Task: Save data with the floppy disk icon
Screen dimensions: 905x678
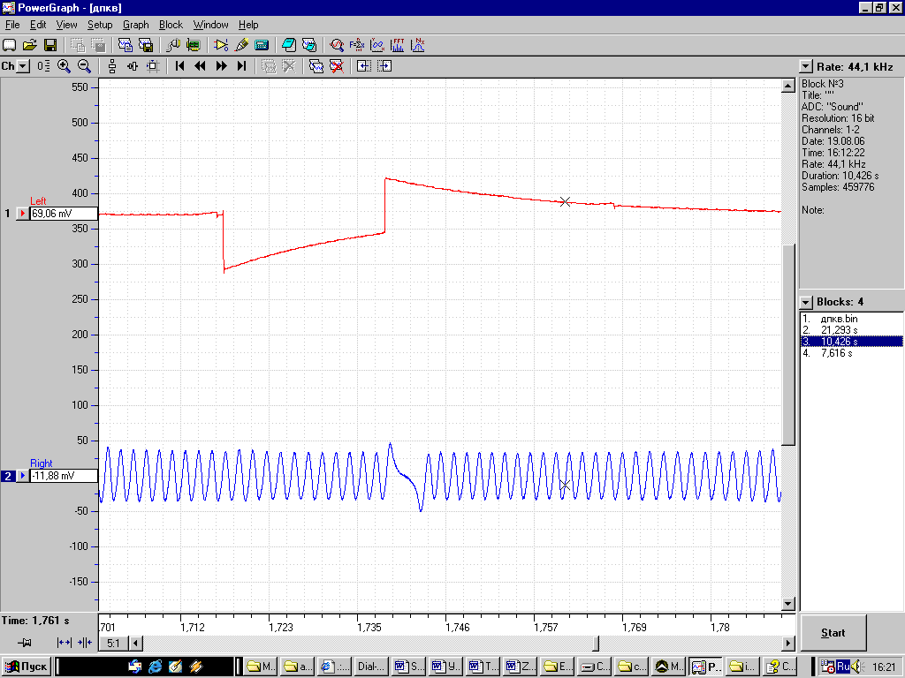Action: 50,45
